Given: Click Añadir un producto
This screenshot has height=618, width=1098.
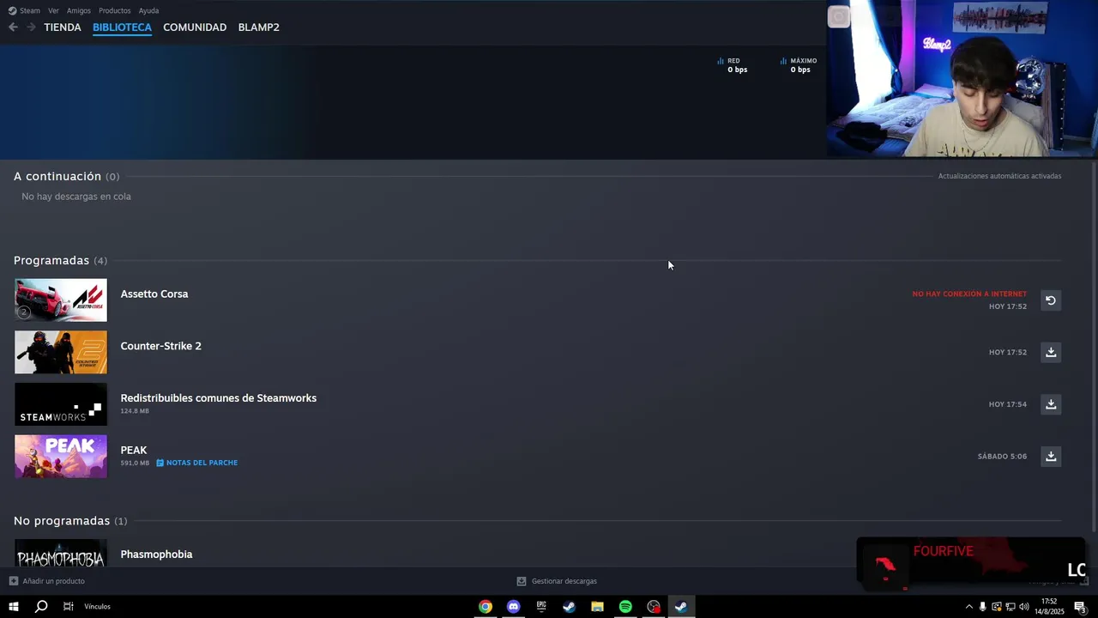Looking at the screenshot, I should click(47, 581).
